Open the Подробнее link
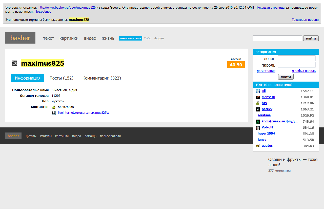This screenshot has height=209, width=324. point(43,12)
